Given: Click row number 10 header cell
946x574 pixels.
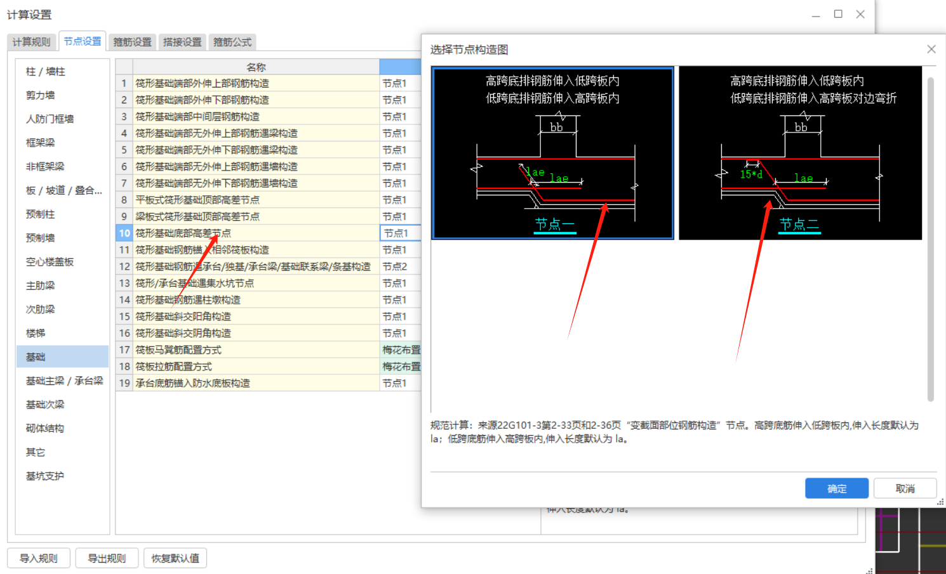Looking at the screenshot, I should click(x=124, y=233).
